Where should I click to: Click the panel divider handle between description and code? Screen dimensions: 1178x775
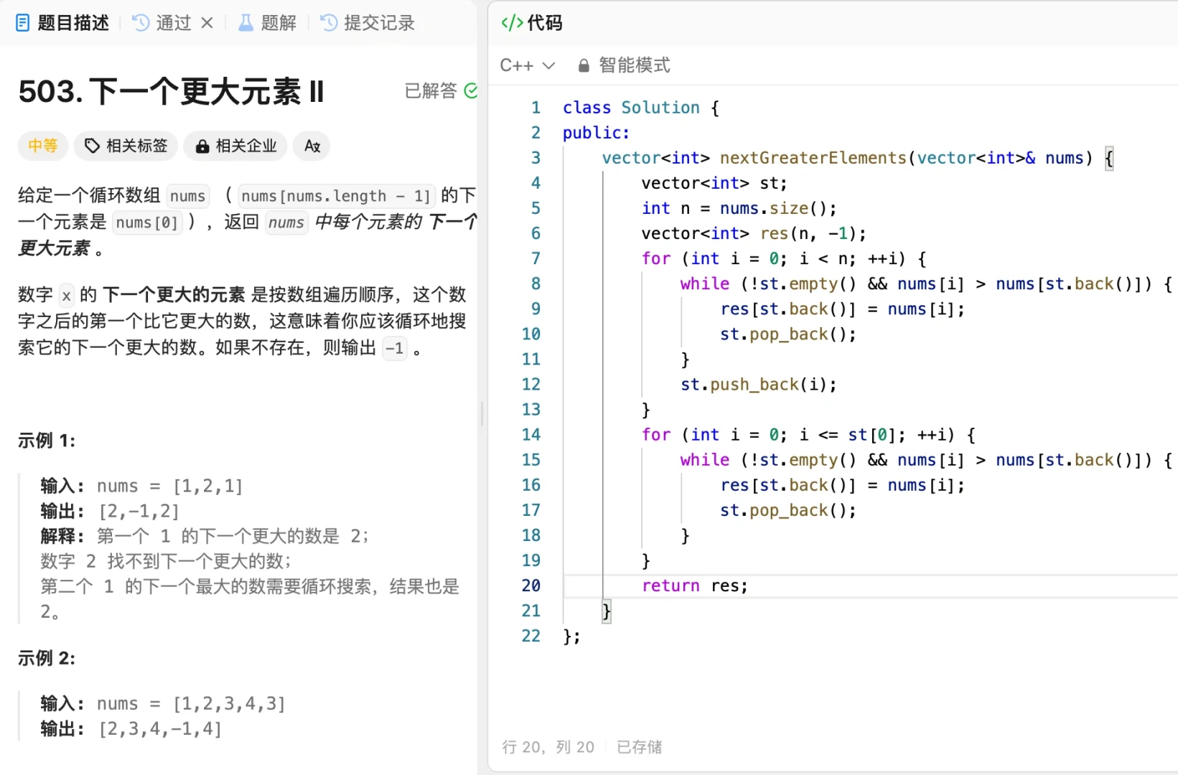[x=482, y=414]
